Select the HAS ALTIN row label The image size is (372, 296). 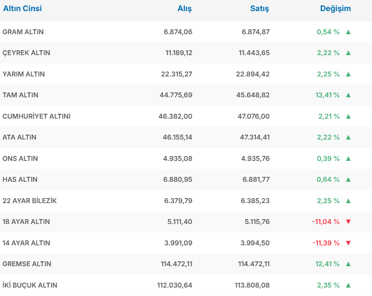[20, 180]
